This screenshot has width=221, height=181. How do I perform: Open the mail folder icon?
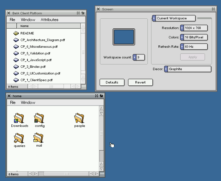tap(38, 138)
